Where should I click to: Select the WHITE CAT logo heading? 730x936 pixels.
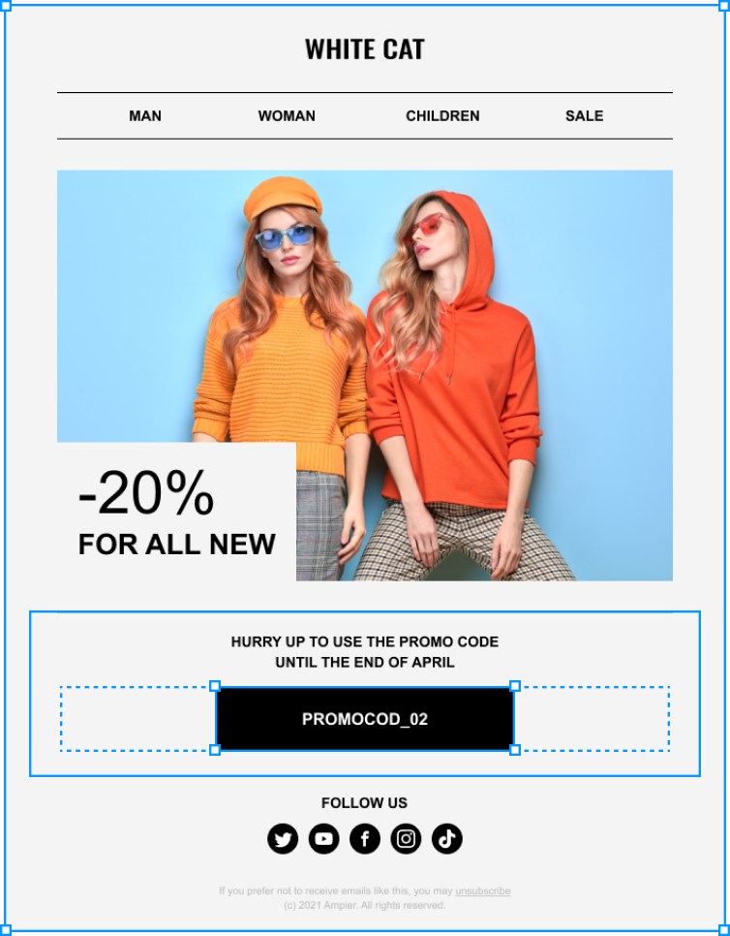[365, 49]
